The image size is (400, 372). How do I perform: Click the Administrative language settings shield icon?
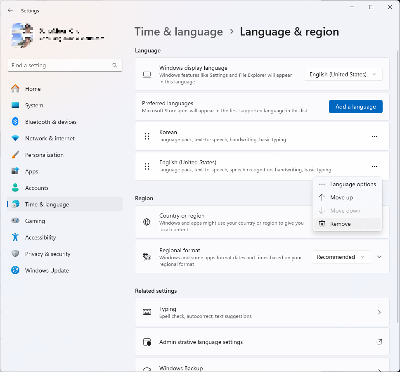pyautogui.click(x=147, y=342)
